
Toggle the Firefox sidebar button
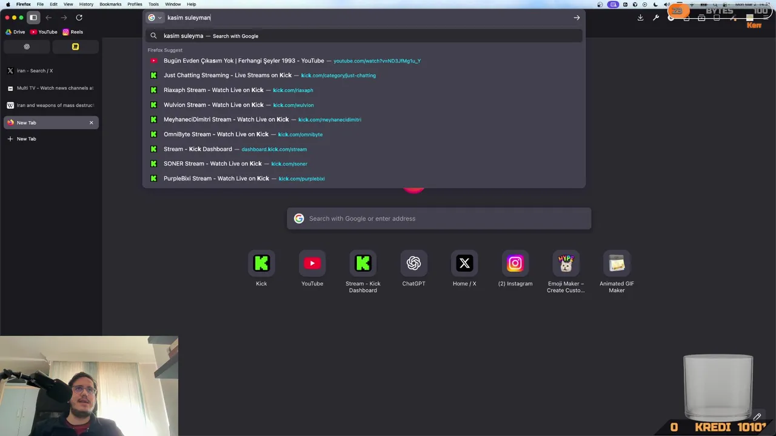pyautogui.click(x=33, y=18)
